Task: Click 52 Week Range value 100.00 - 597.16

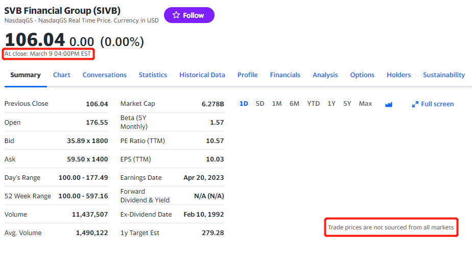Action: coord(83,196)
